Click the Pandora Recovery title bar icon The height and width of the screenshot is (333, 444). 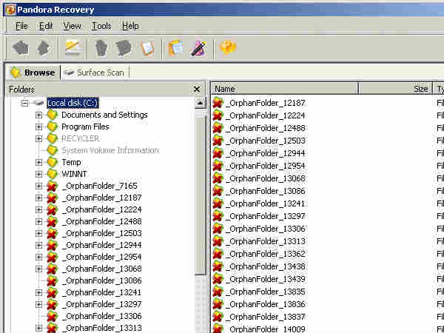10,10
